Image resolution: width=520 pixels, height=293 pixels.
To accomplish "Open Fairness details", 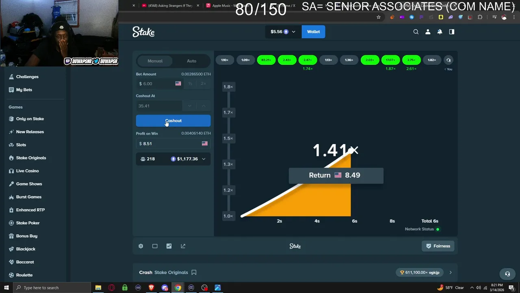I will coord(438,246).
